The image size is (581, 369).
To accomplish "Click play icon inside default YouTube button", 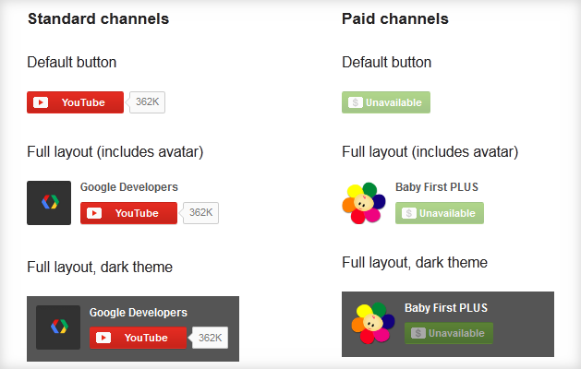I will pos(41,102).
